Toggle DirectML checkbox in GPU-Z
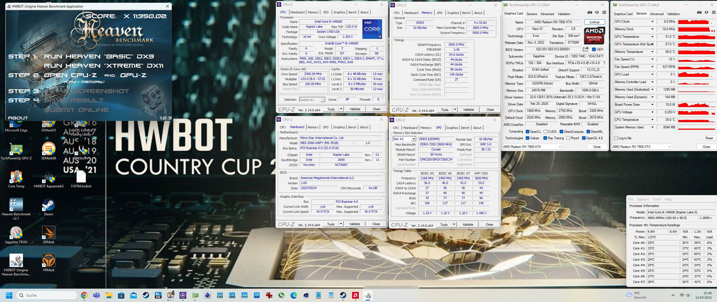The width and height of the screenshot is (717, 302). point(588,132)
